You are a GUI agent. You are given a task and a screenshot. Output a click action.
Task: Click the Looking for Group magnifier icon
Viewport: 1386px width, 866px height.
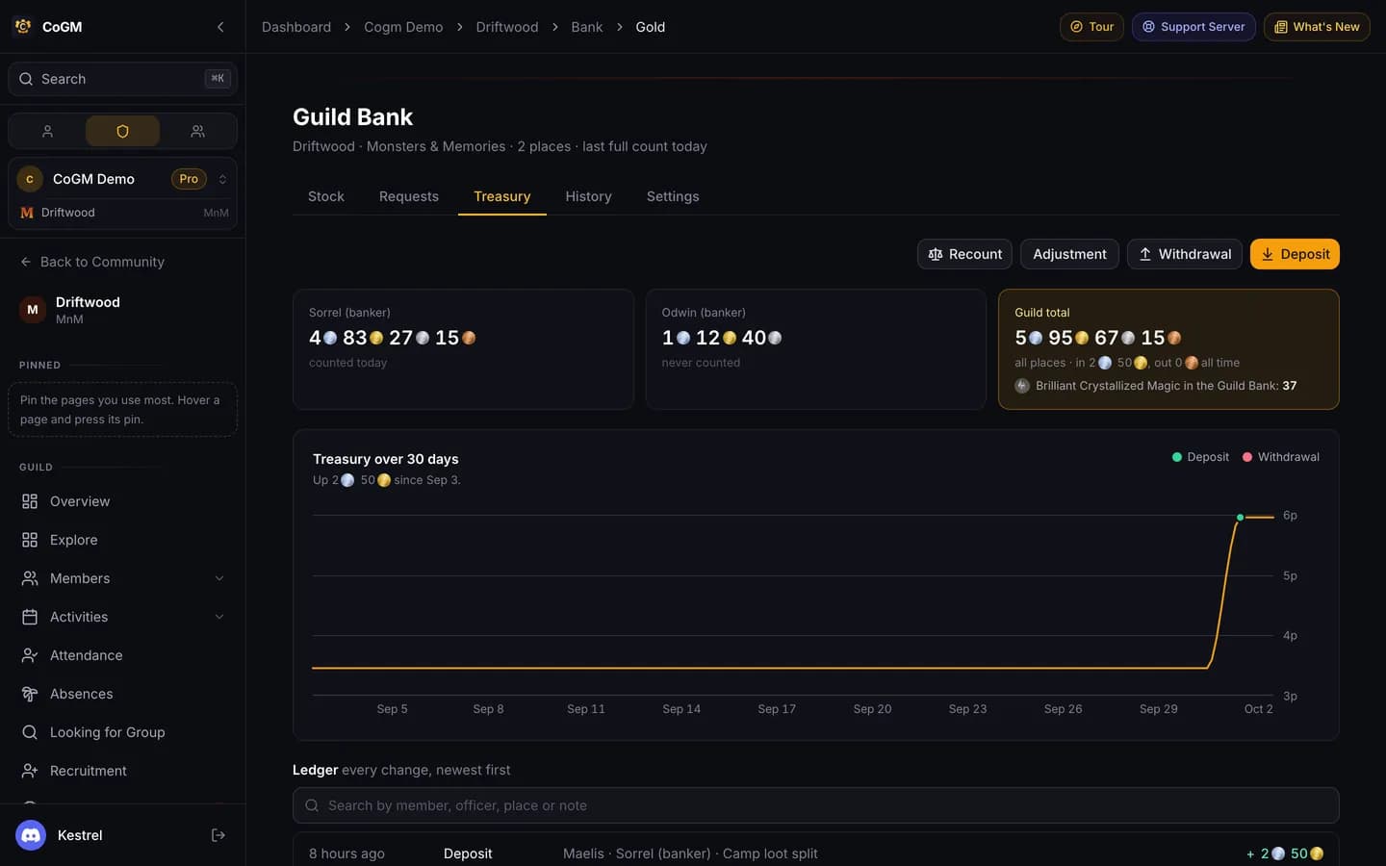pos(30,732)
